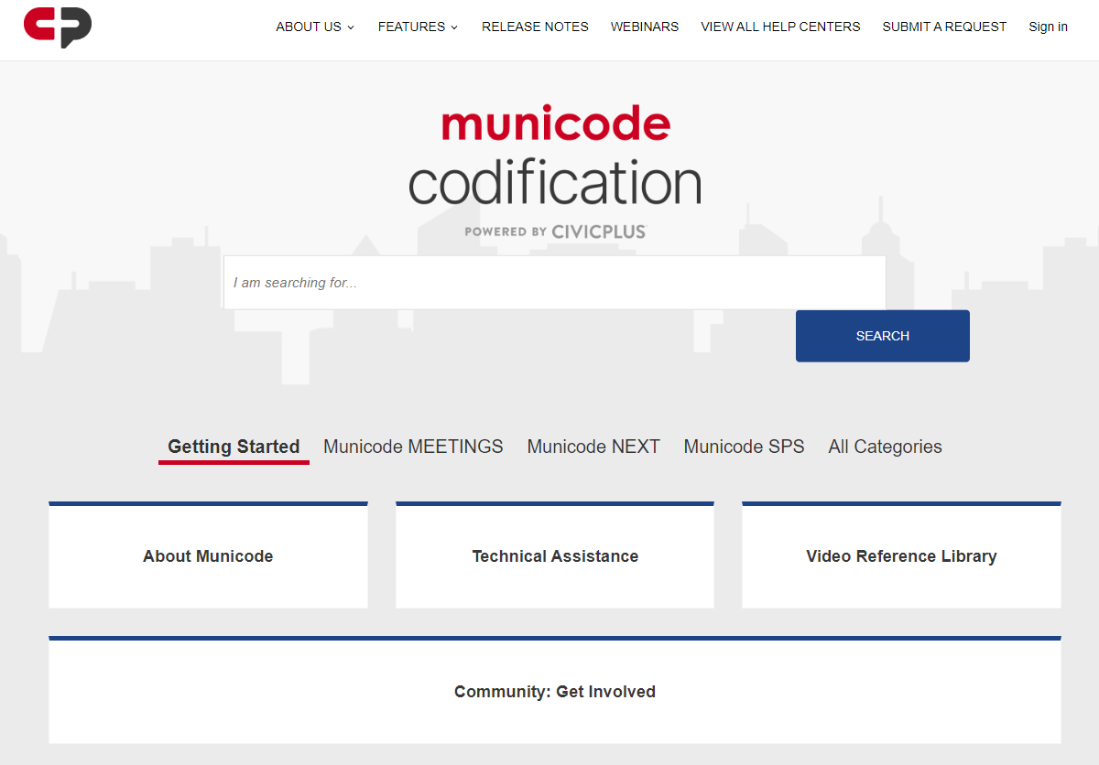Open the Video Reference Library card
This screenshot has width=1099, height=765.
[901, 555]
